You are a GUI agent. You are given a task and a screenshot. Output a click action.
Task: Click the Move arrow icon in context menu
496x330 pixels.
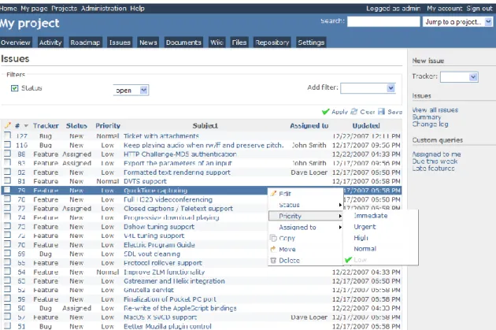coord(273,249)
